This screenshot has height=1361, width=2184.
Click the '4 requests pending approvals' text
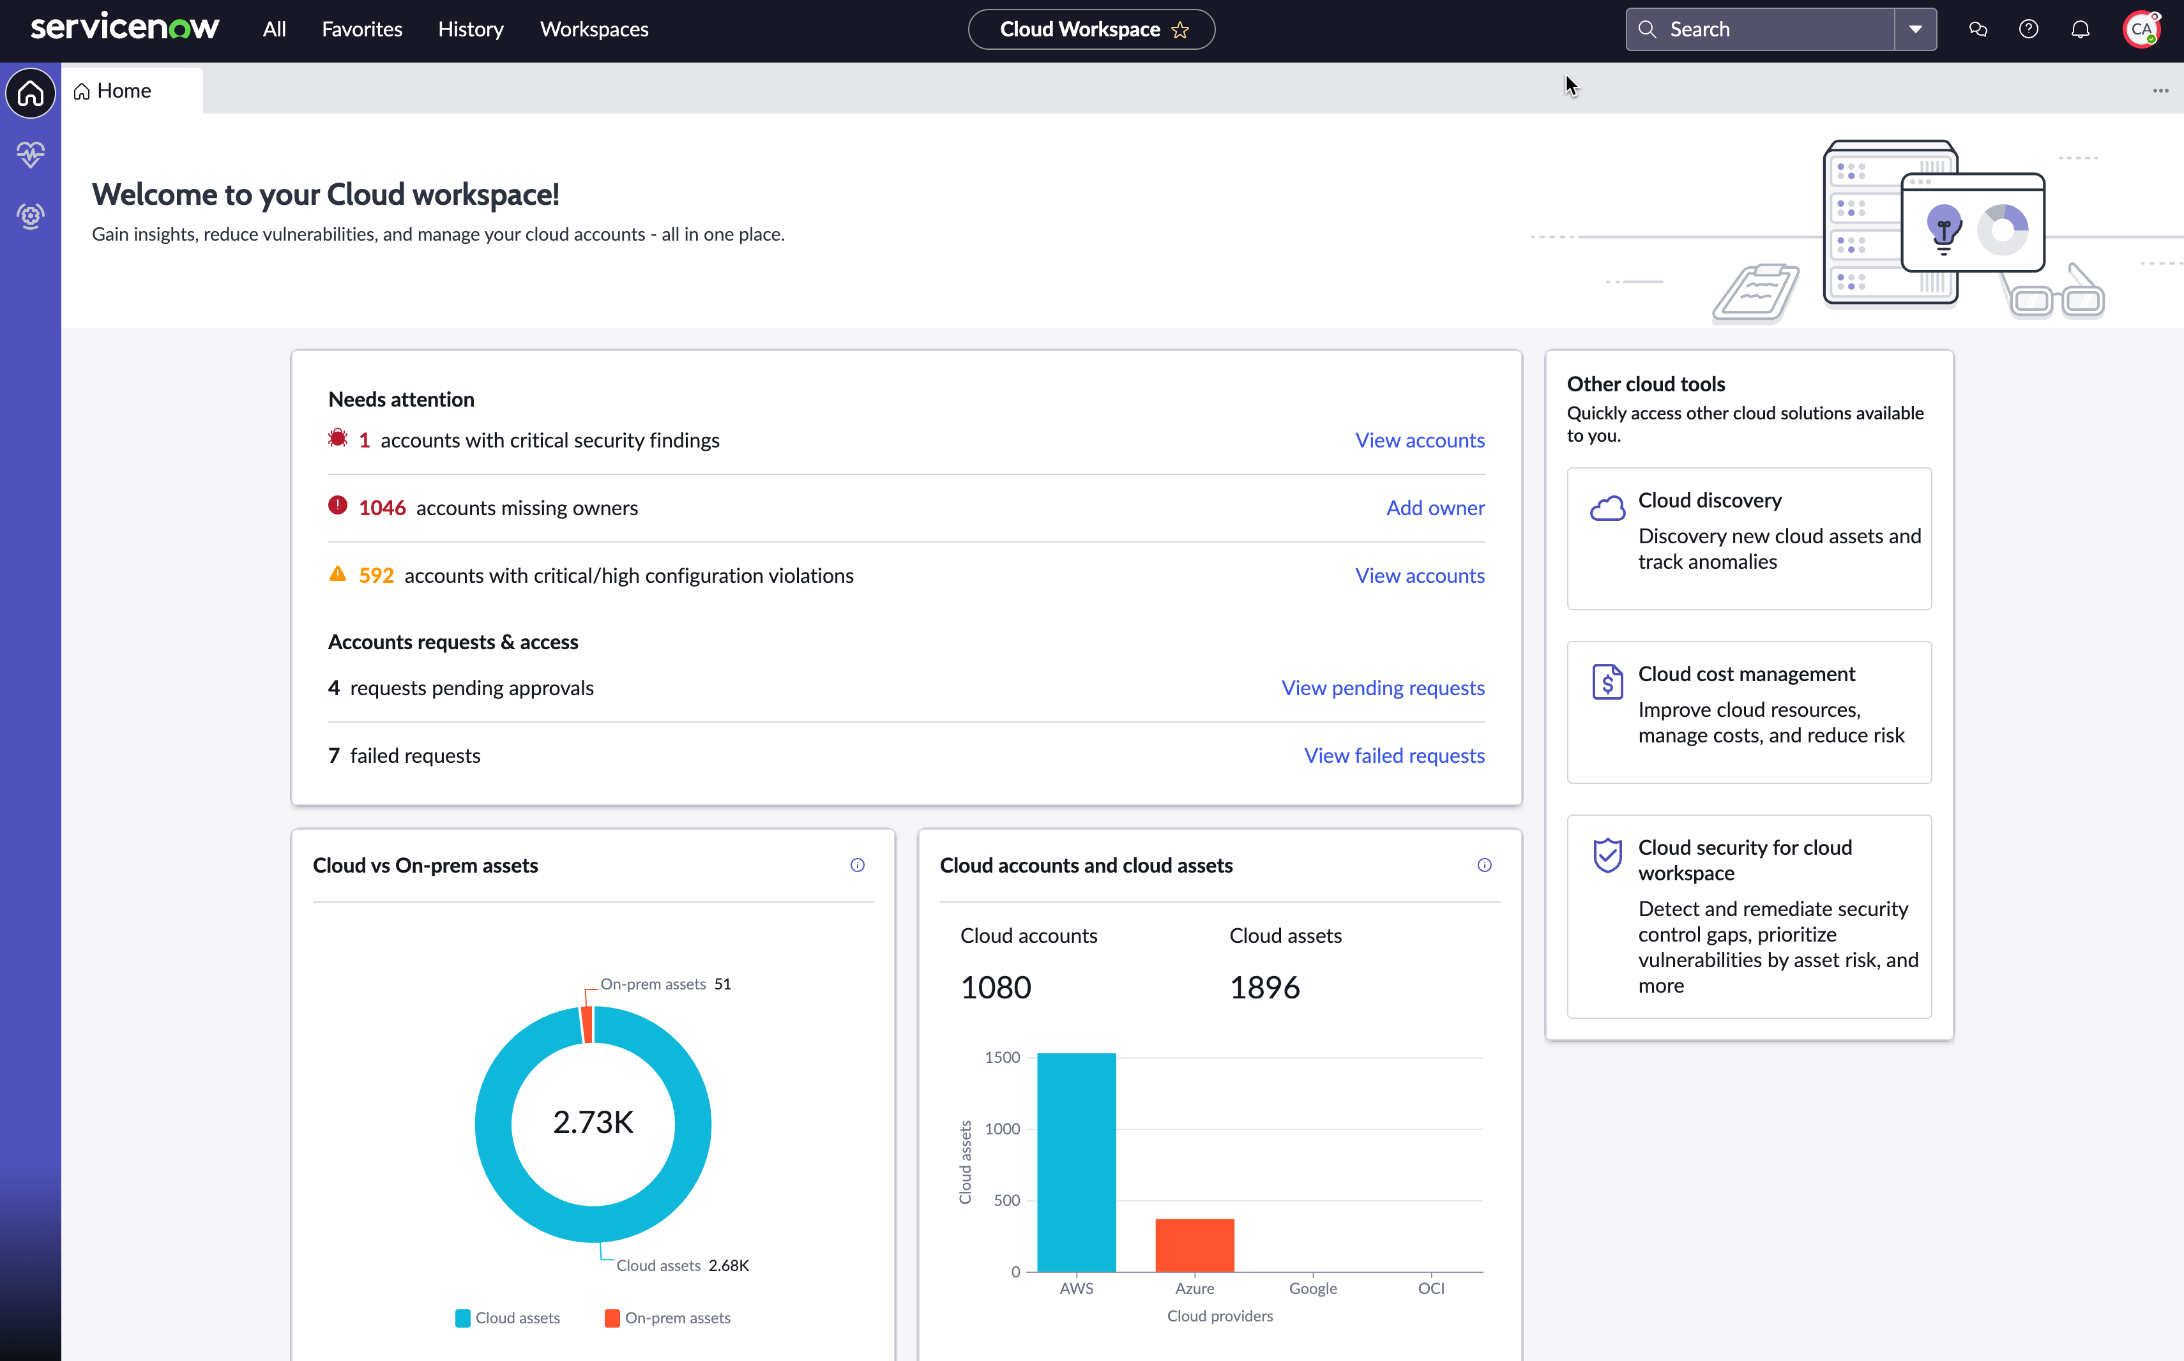(x=461, y=688)
